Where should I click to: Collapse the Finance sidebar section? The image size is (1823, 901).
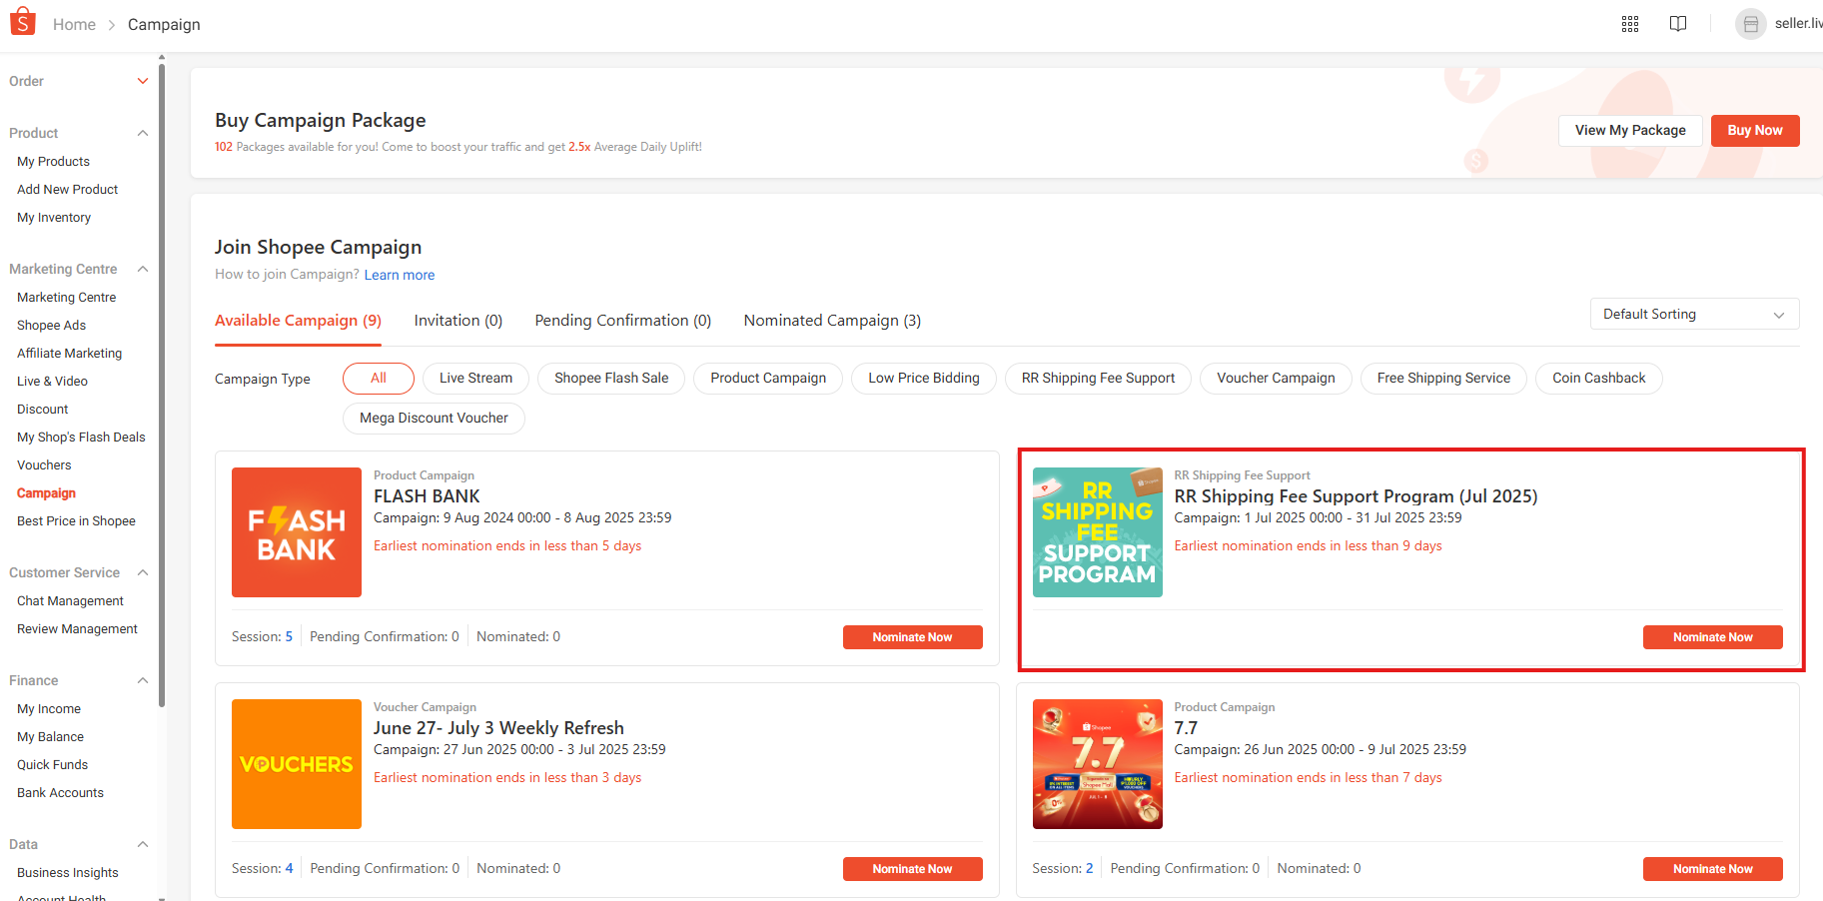143,680
